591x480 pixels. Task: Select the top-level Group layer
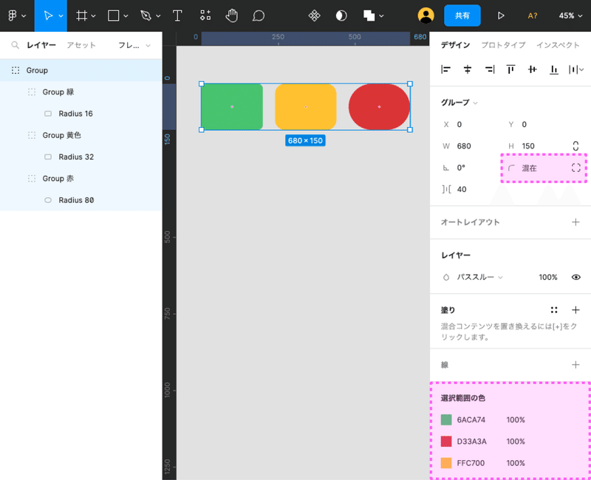pyautogui.click(x=81, y=70)
